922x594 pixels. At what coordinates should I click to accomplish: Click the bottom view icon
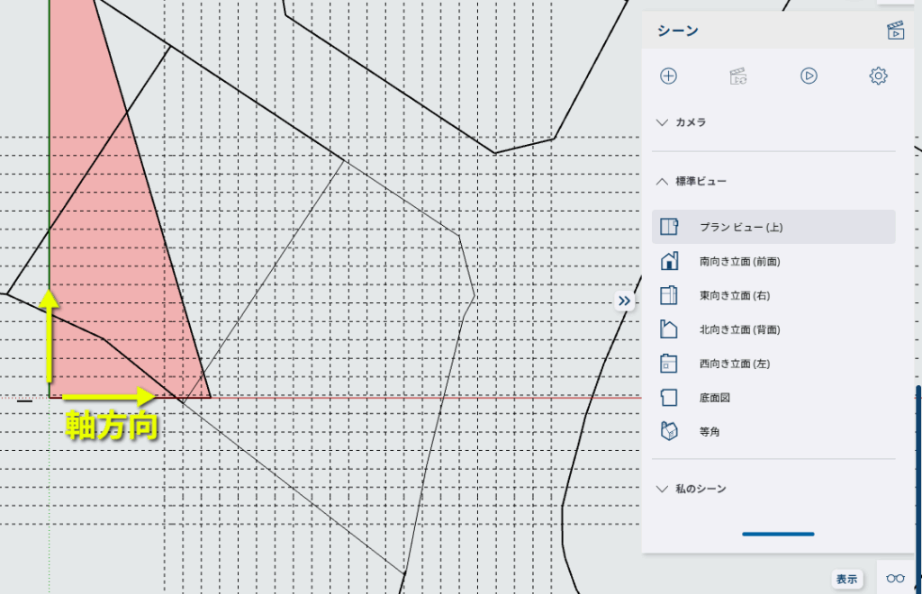pyautogui.click(x=669, y=397)
